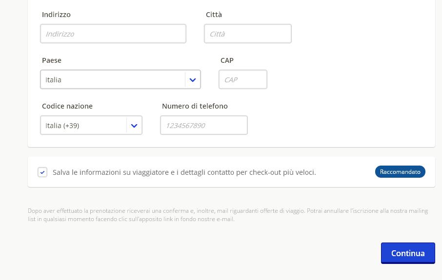This screenshot has width=442, height=280.
Task: Click the Indirizzo address input field
Action: pyautogui.click(x=113, y=34)
